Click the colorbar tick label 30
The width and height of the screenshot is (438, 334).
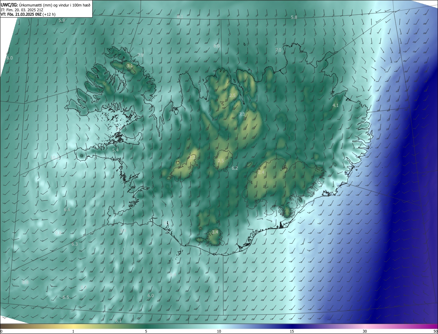(365, 331)
